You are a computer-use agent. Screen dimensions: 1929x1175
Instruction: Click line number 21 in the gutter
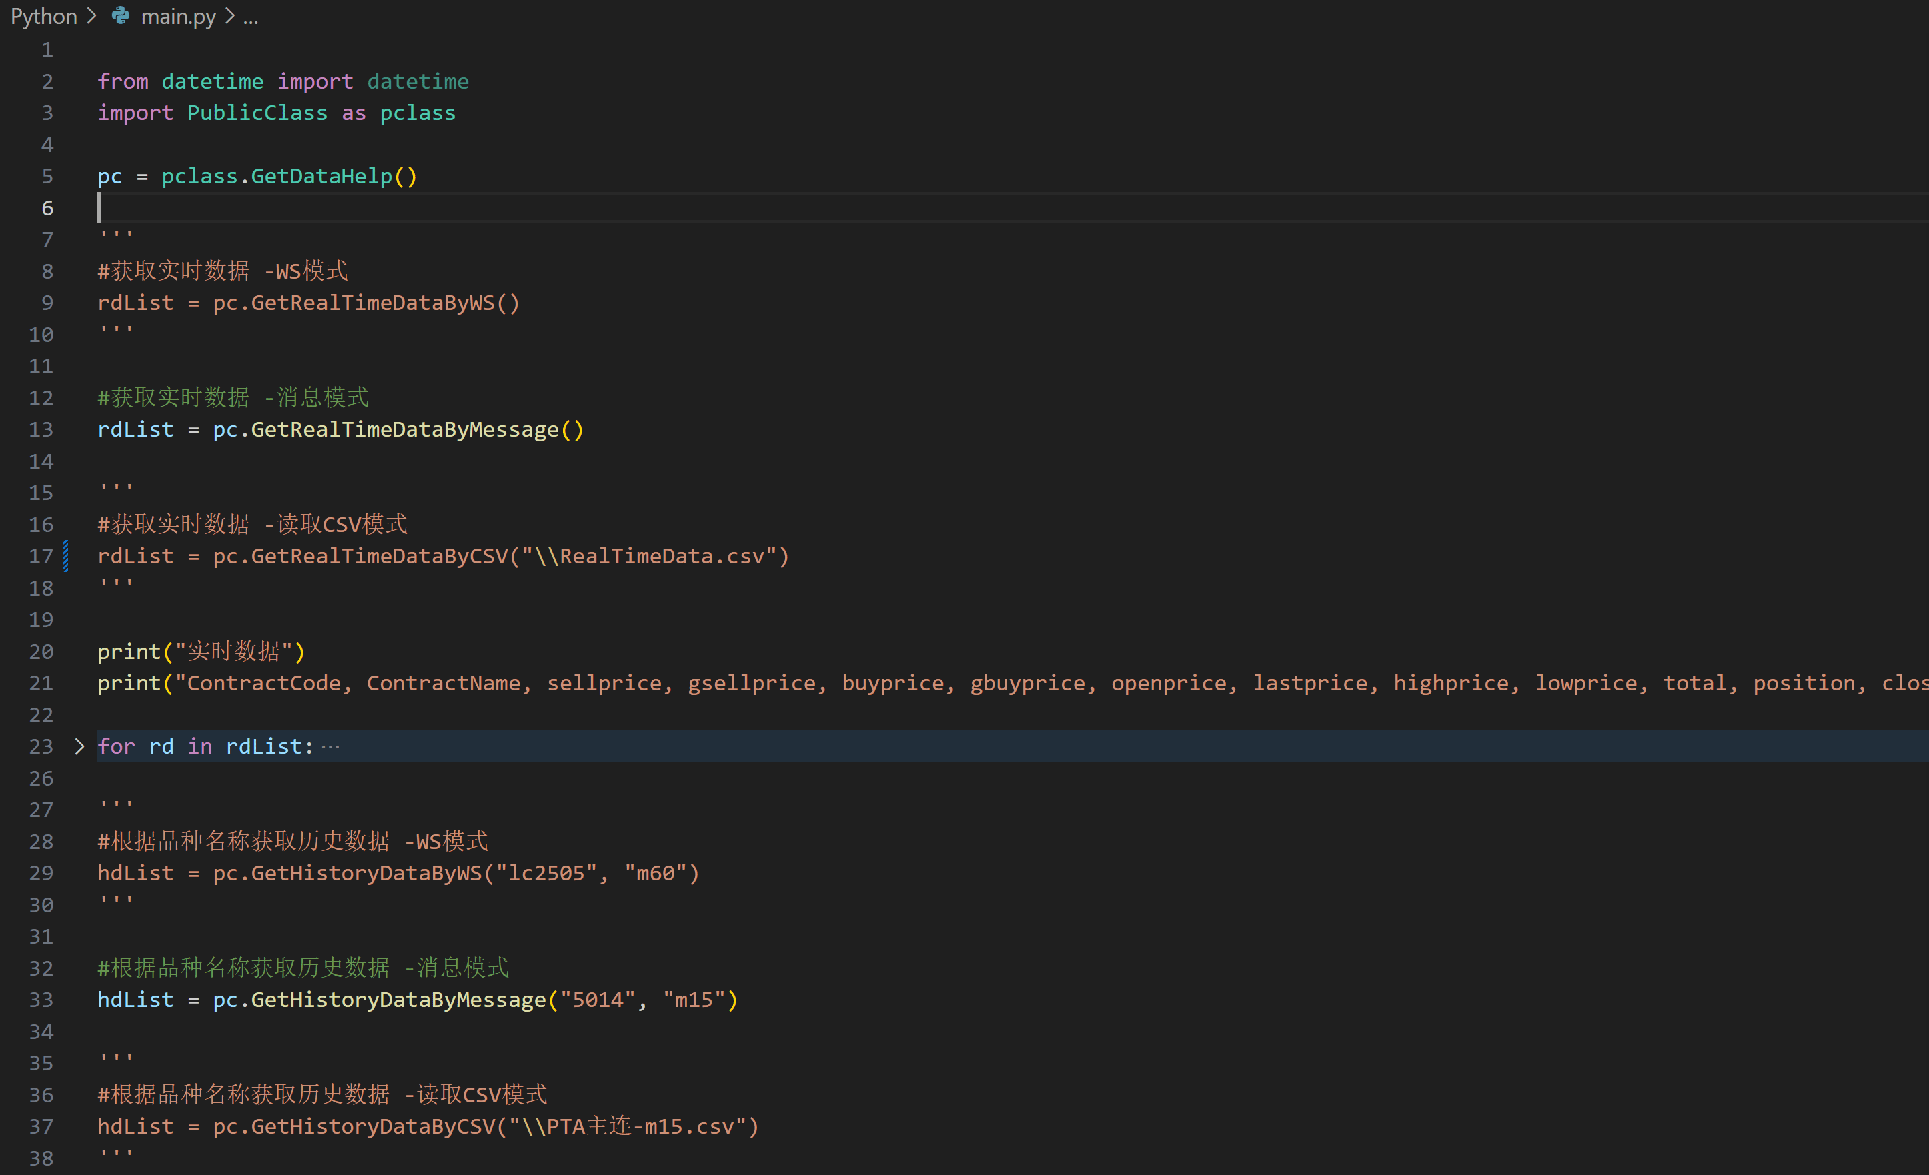41,684
